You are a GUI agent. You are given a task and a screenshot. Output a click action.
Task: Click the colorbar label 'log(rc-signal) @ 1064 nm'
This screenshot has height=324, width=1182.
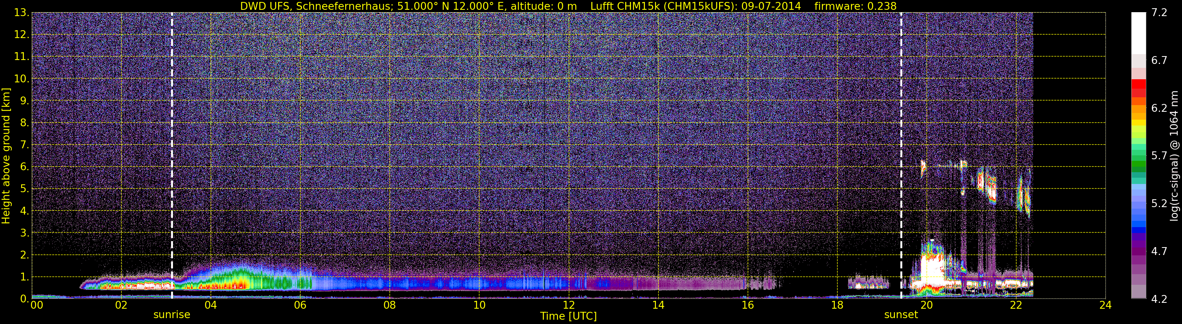click(1174, 155)
